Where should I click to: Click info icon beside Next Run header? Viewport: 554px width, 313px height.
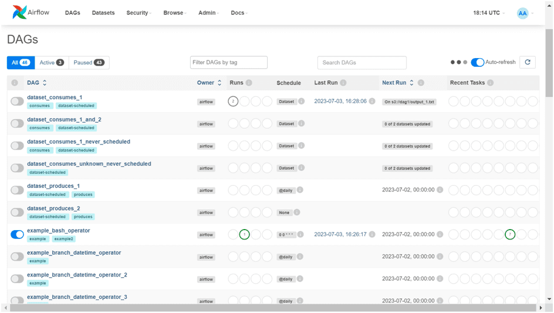[x=421, y=83]
